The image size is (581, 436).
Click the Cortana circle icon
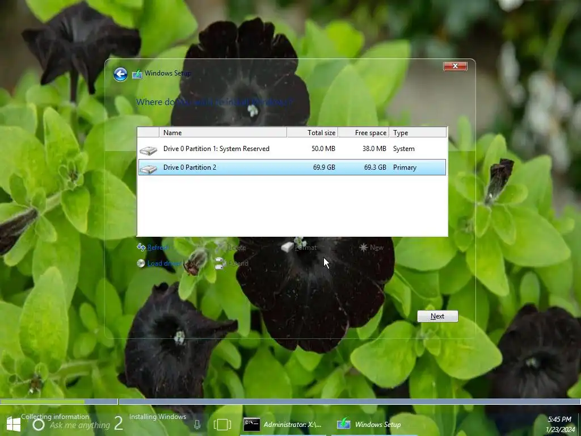39,425
